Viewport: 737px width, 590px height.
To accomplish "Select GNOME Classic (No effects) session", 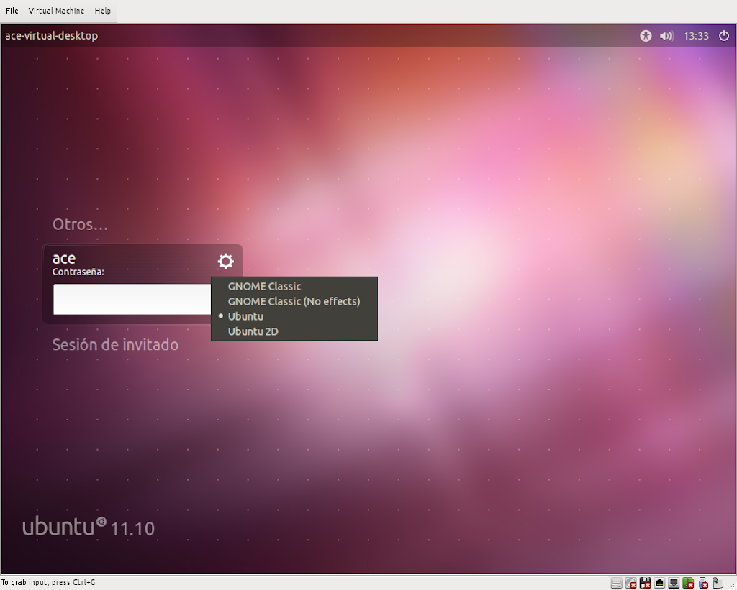I will point(294,301).
